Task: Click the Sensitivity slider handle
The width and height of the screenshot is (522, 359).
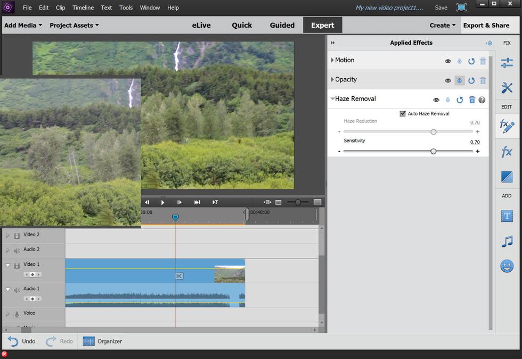Action: click(x=433, y=152)
